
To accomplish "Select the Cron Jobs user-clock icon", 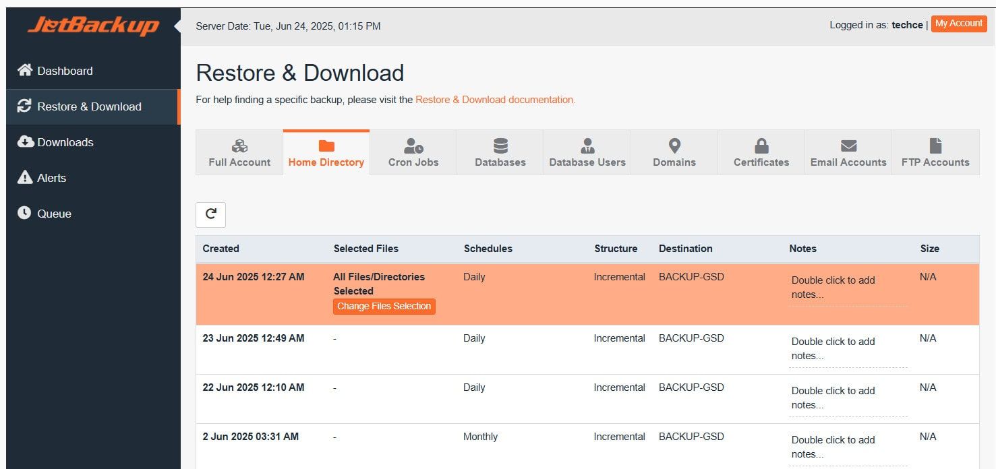I will [413, 146].
